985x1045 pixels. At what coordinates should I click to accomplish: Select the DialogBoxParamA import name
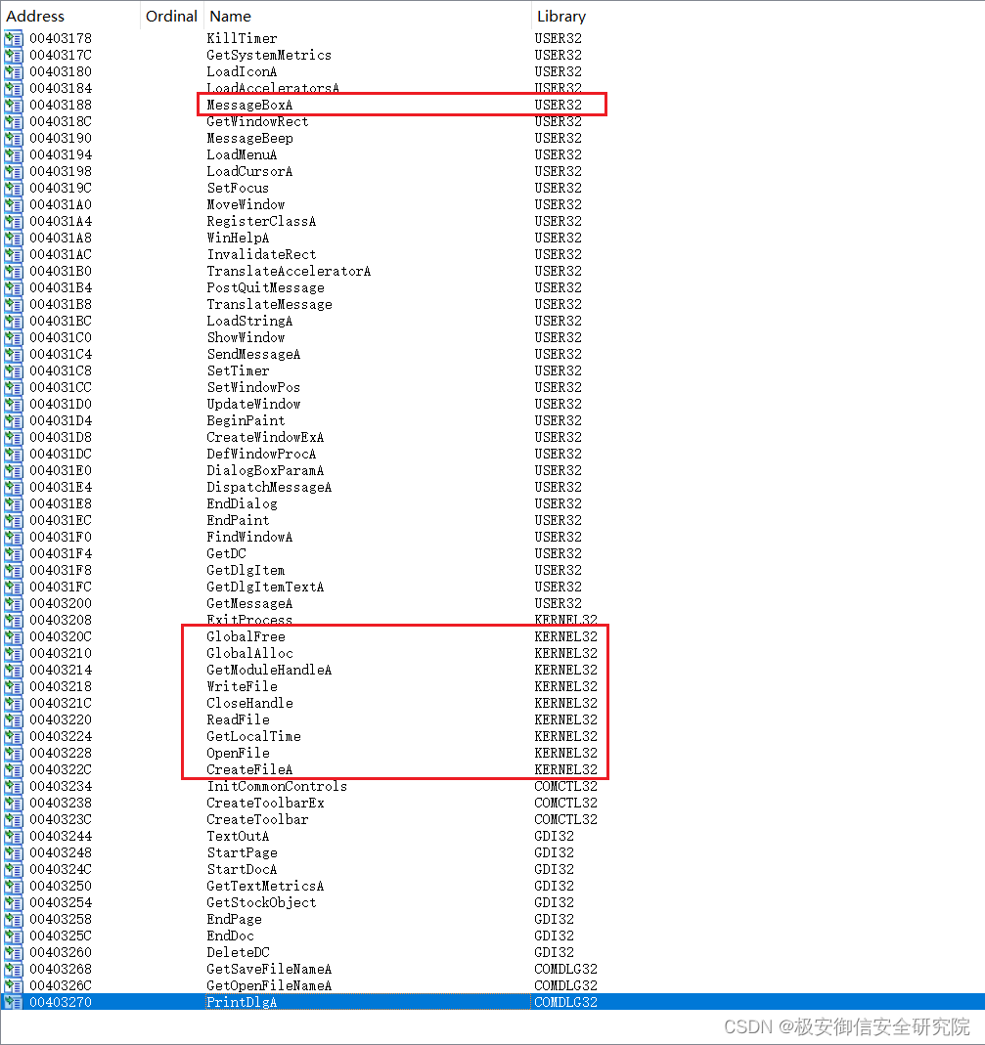tap(265, 470)
